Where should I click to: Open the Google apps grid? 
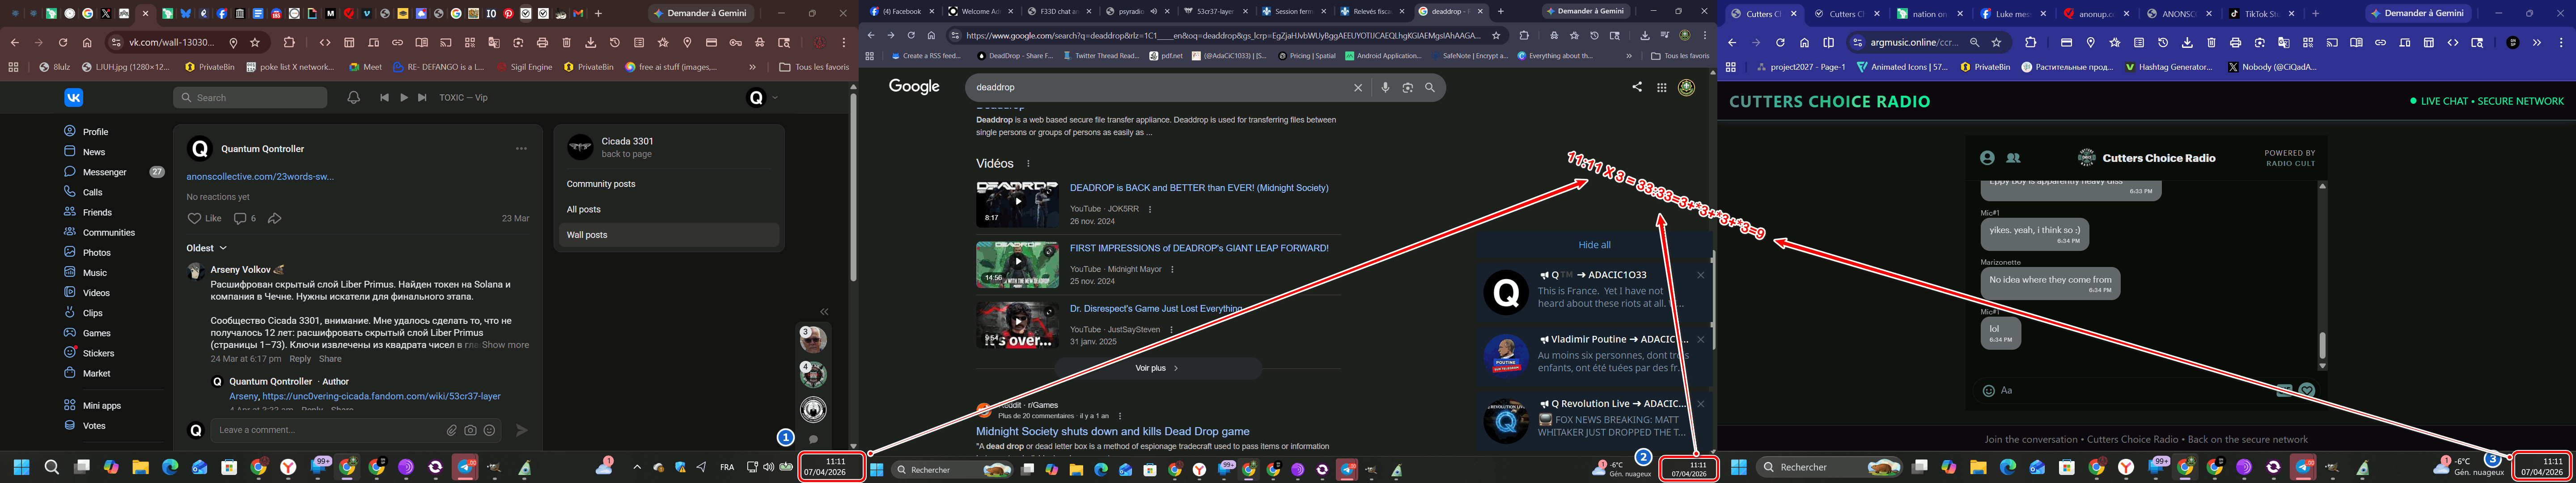[x=1661, y=88]
